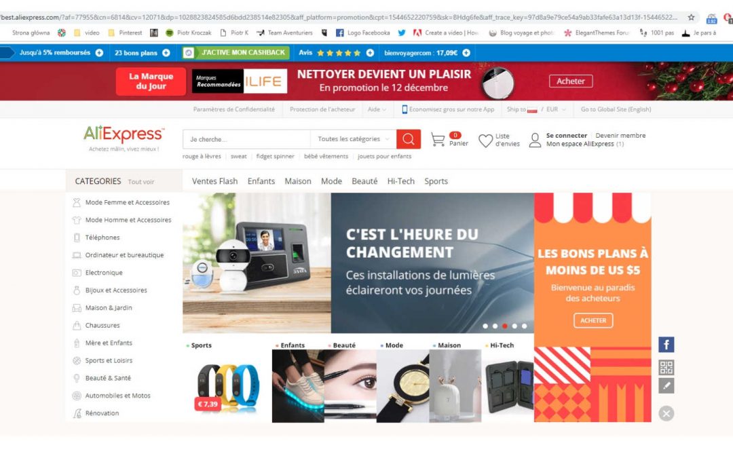733x458 pixels.
Task: Open the shopping cart Panier icon
Action: (x=438, y=139)
